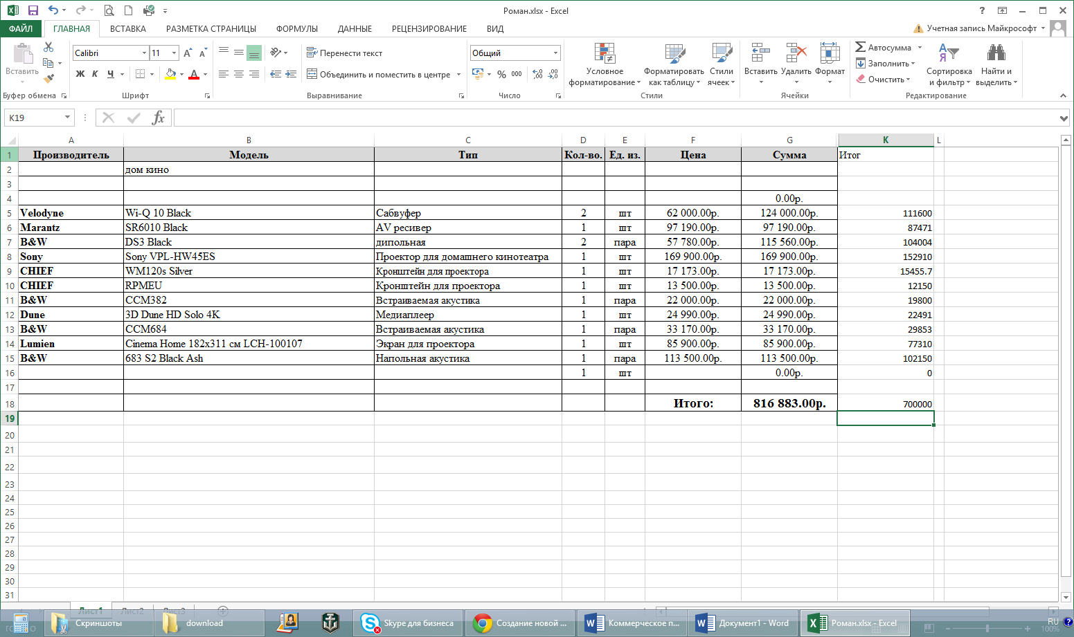The image size is (1074, 637).
Task: Paste using the Вставить clipboard icon
Action: click(22, 54)
